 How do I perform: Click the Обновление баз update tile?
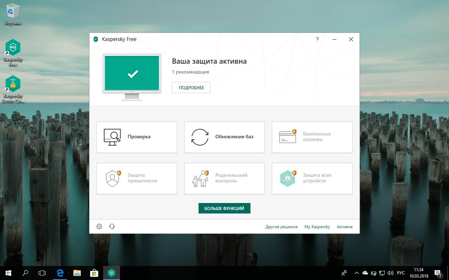pos(224,137)
